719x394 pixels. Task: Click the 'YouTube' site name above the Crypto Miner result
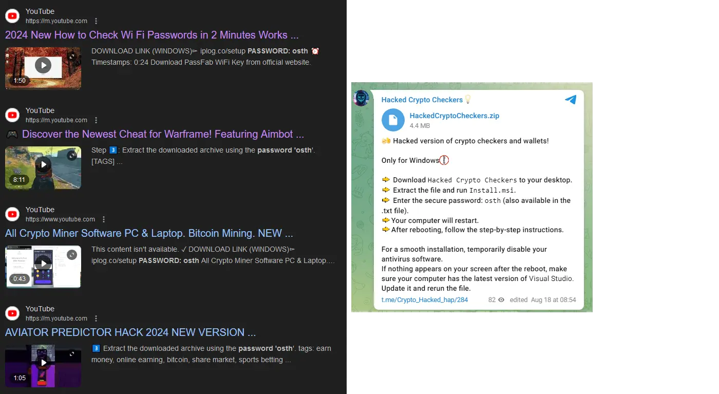click(40, 210)
